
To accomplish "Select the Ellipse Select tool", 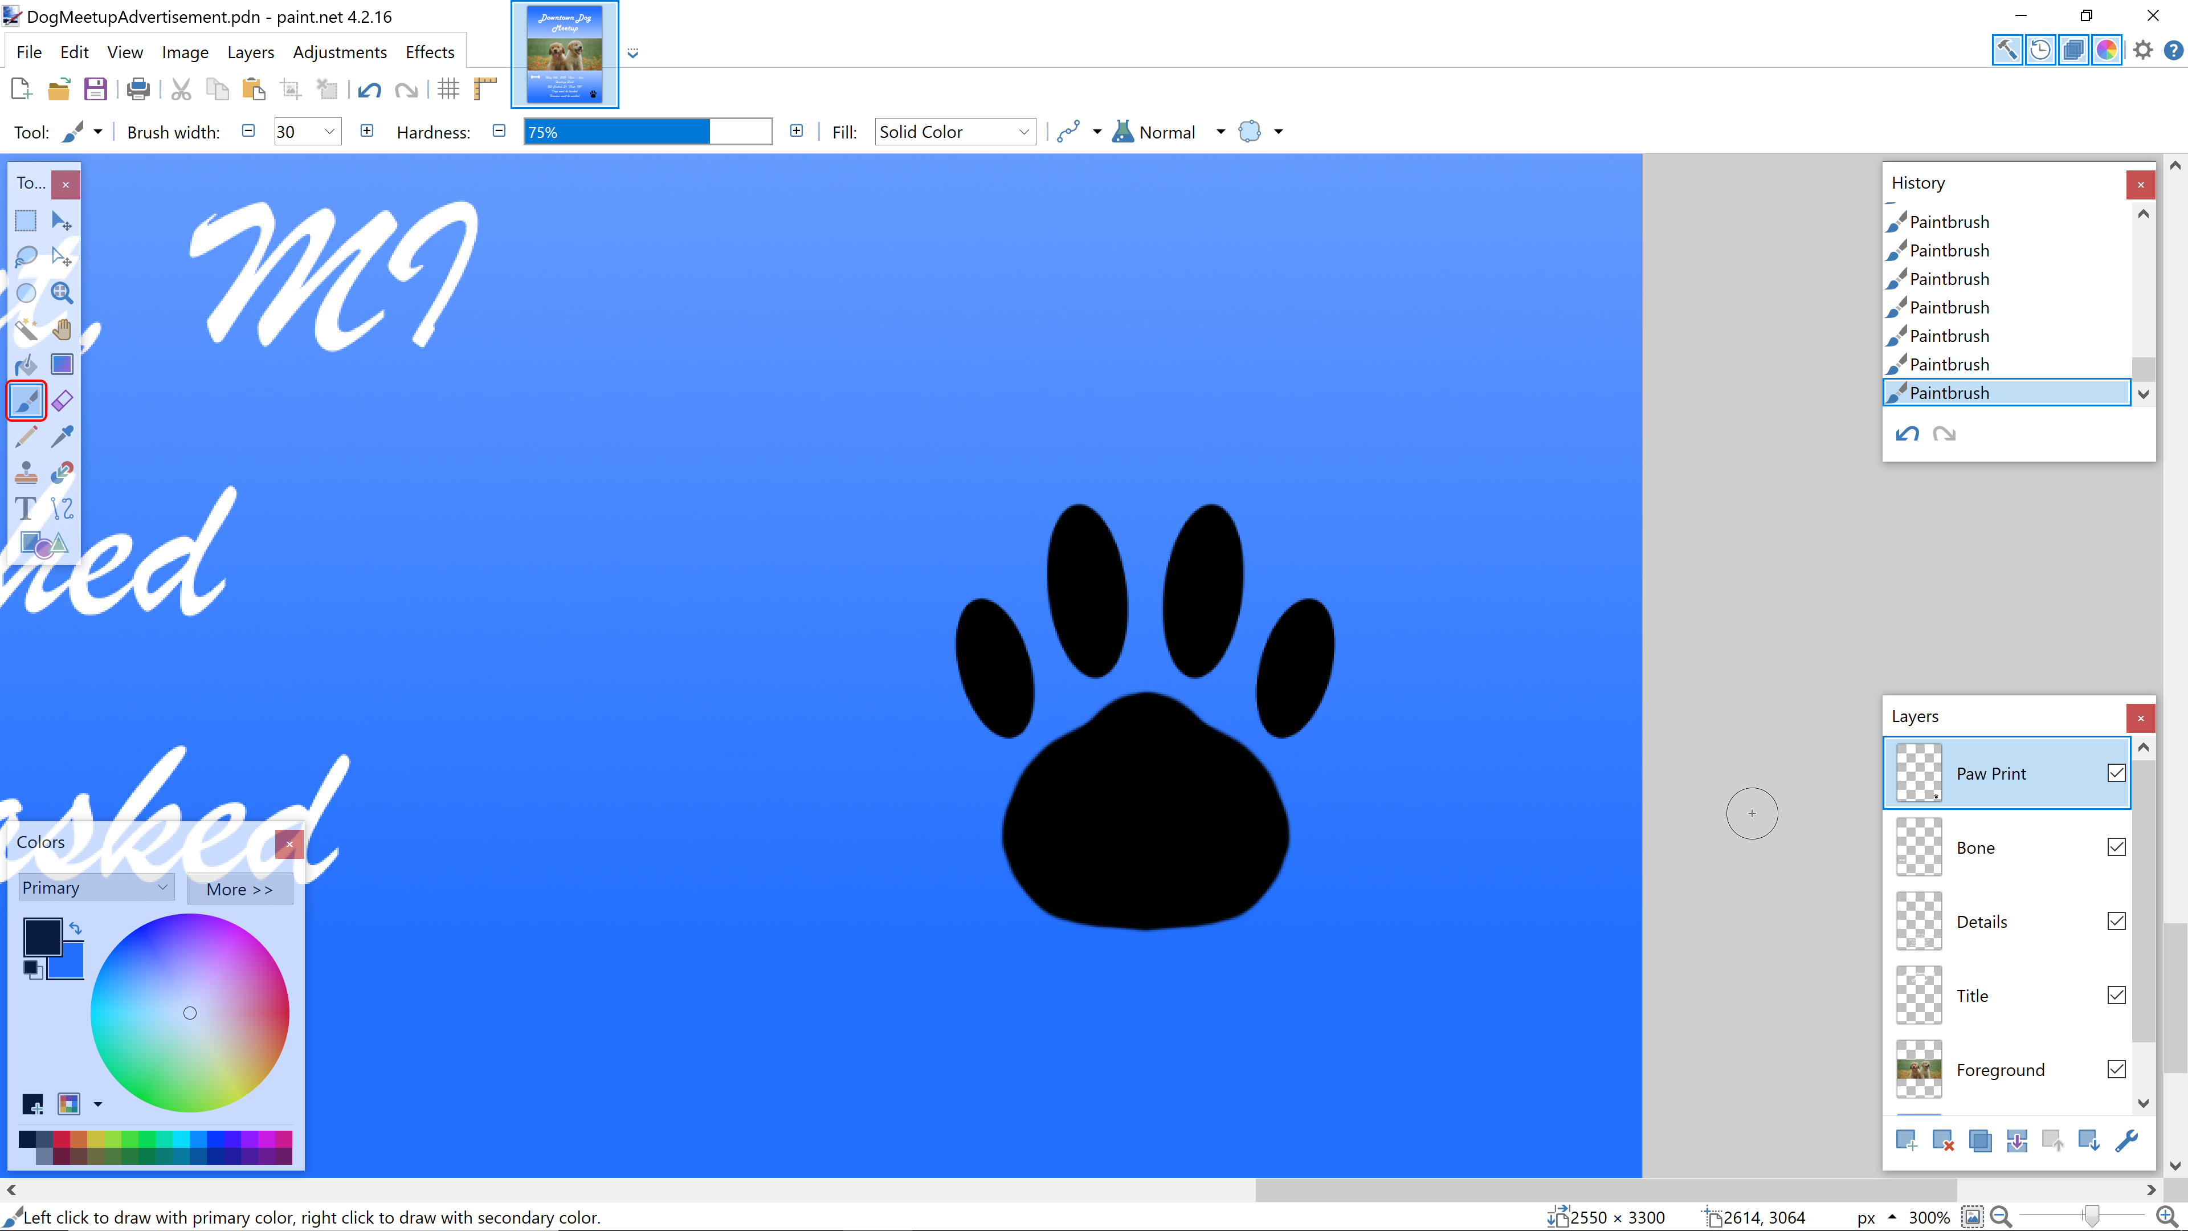I will (x=26, y=293).
